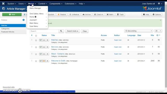Viewport: 167px width, 94px height.
Task: Open the Watches article title link
Action: click(x=55, y=40)
